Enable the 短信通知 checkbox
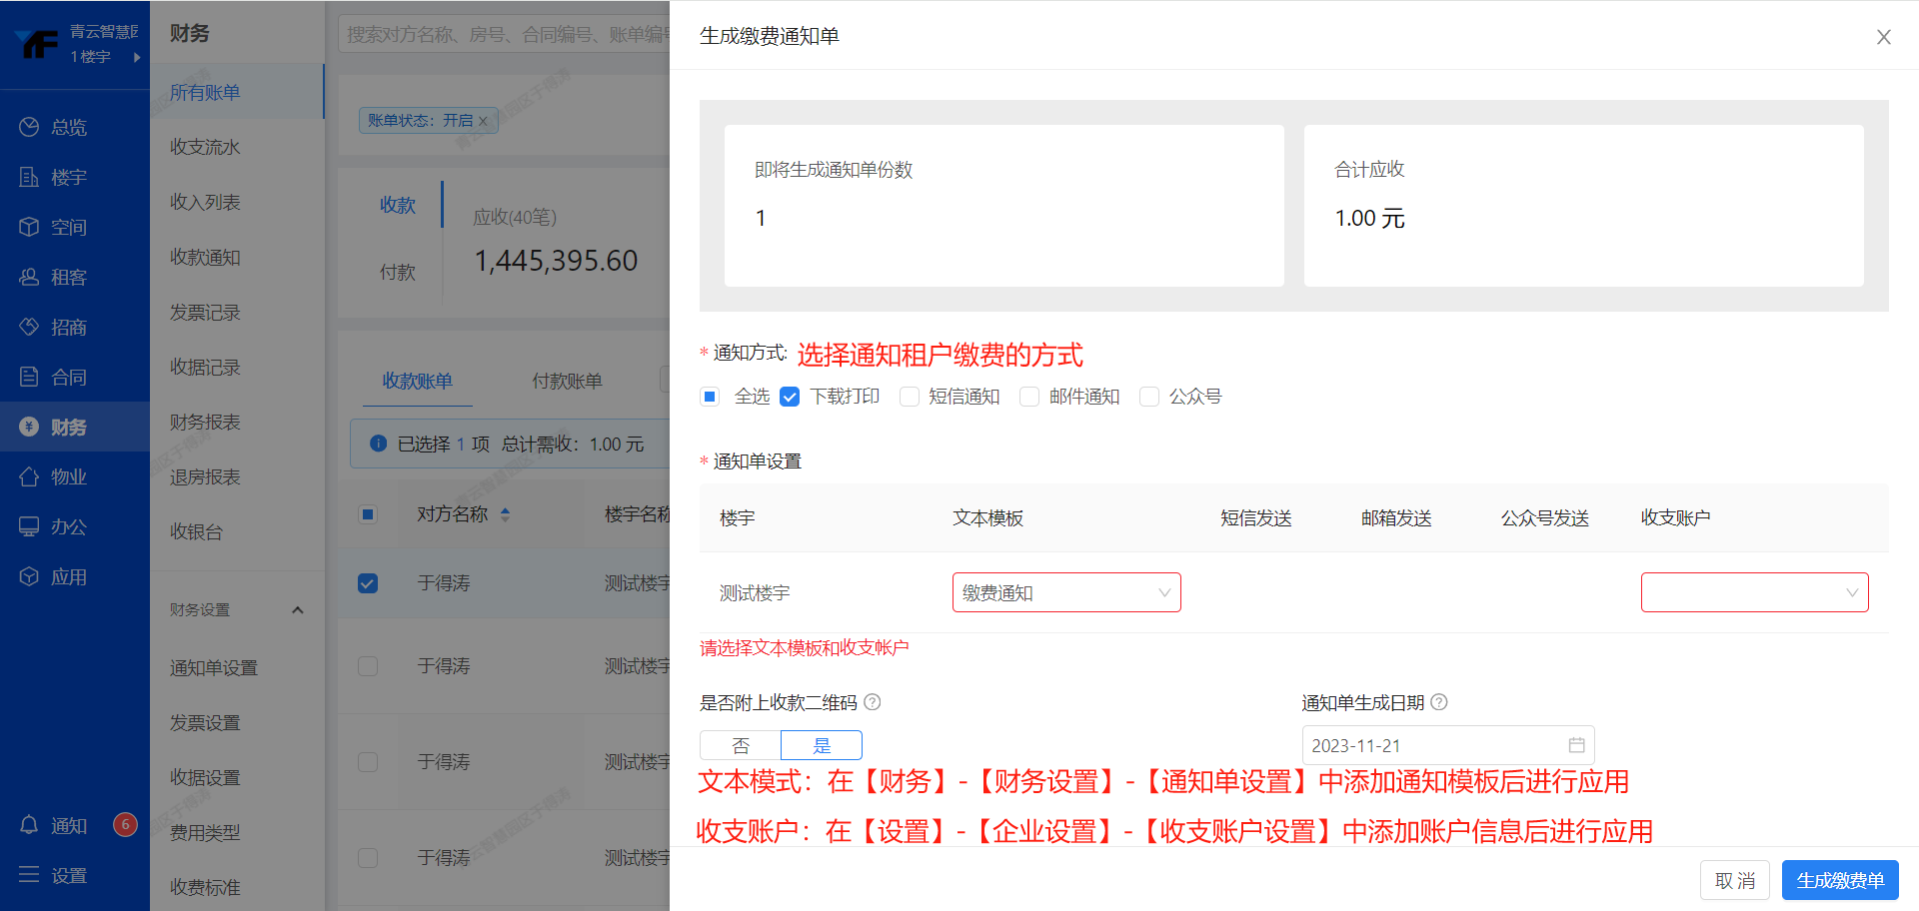This screenshot has height=911, width=1919. point(910,397)
